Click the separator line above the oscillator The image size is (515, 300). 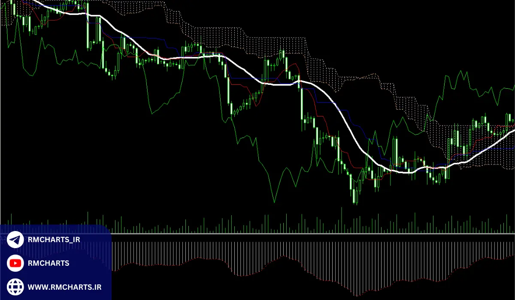pos(300,234)
